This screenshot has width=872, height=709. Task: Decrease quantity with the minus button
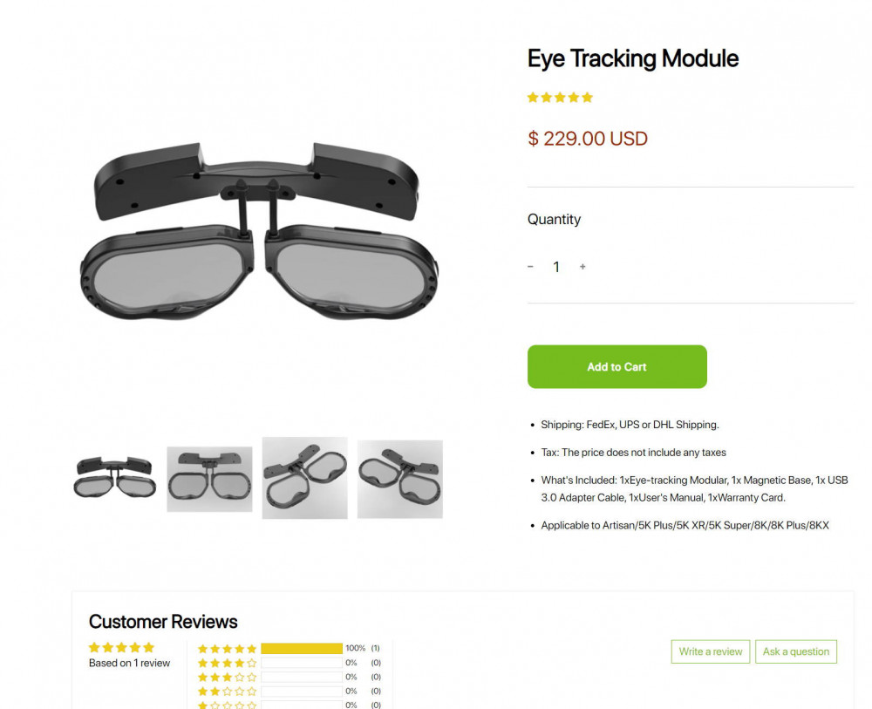[530, 267]
